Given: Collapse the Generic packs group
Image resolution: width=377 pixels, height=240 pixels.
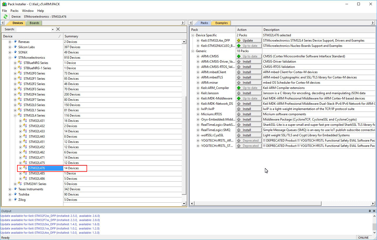Looking at the screenshot, I should (193, 51).
